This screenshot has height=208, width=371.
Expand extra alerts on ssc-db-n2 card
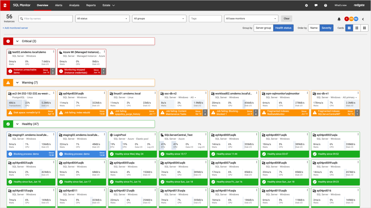coord(205,112)
